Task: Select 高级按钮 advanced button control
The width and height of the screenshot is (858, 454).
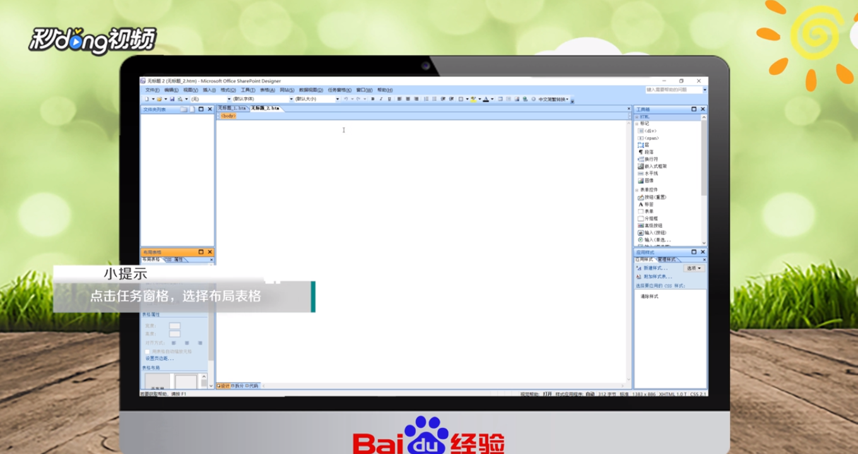Action: pyautogui.click(x=650, y=225)
